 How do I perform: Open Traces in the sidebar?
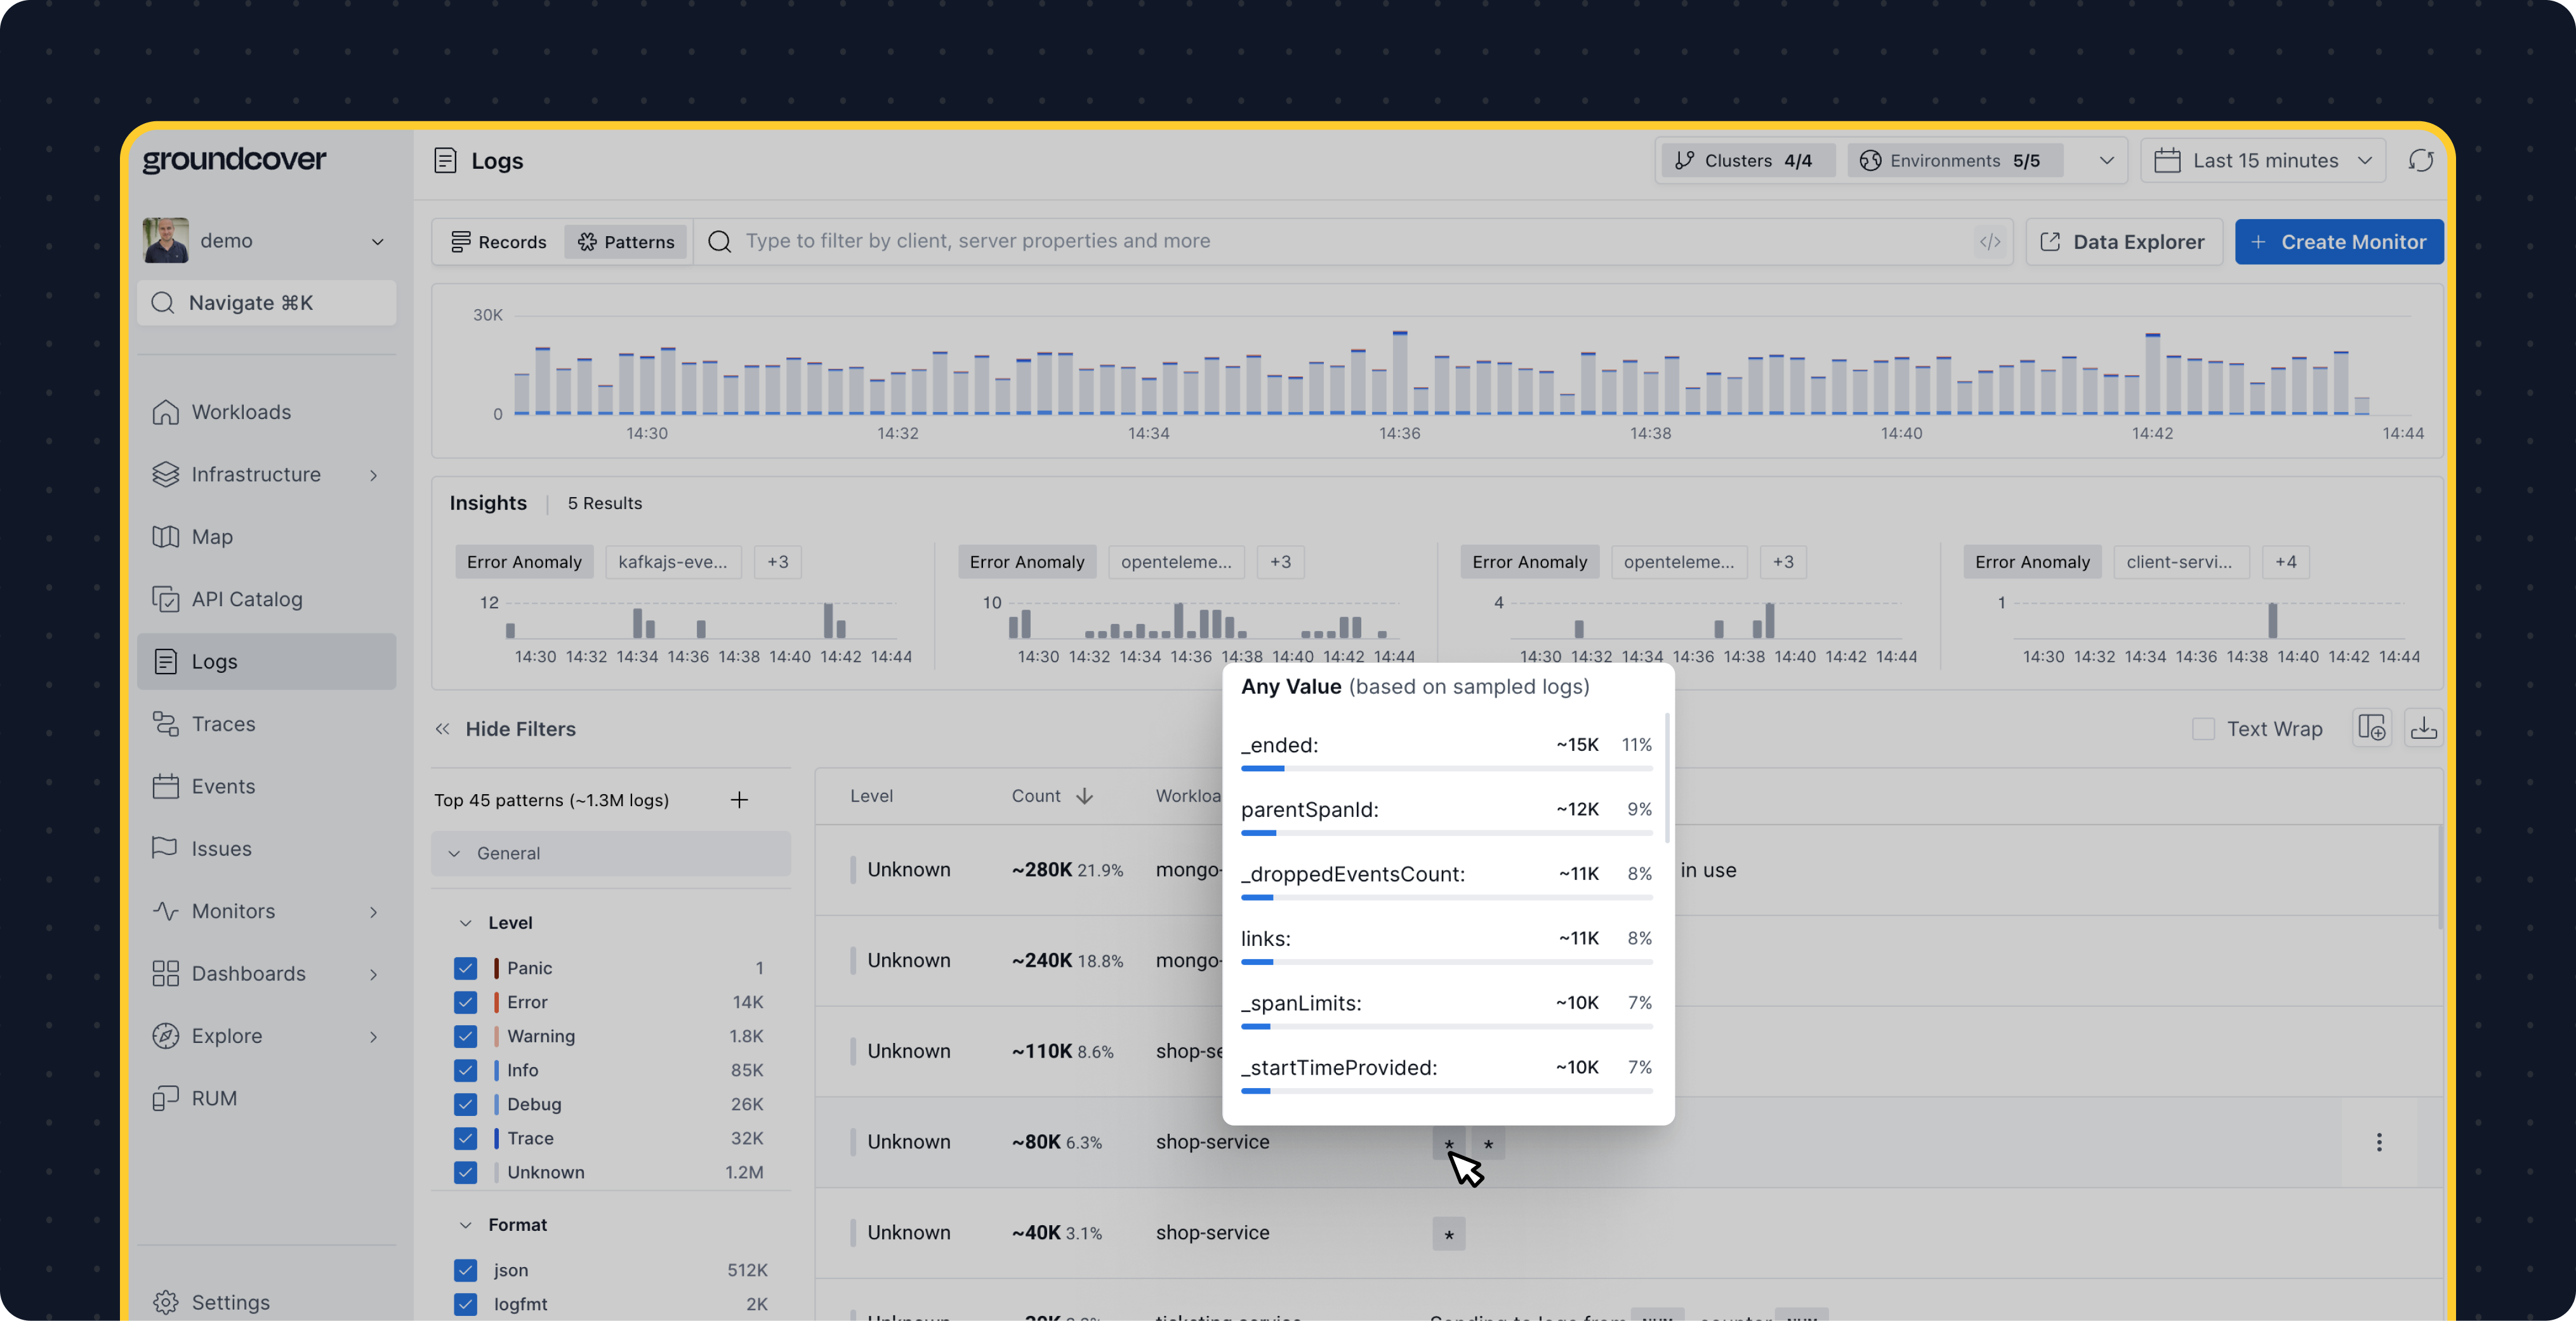coord(223,724)
